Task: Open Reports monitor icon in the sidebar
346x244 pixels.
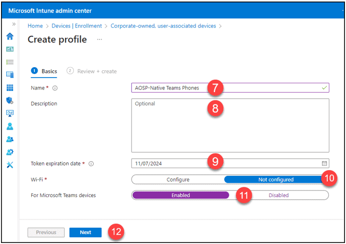Action: click(10, 113)
